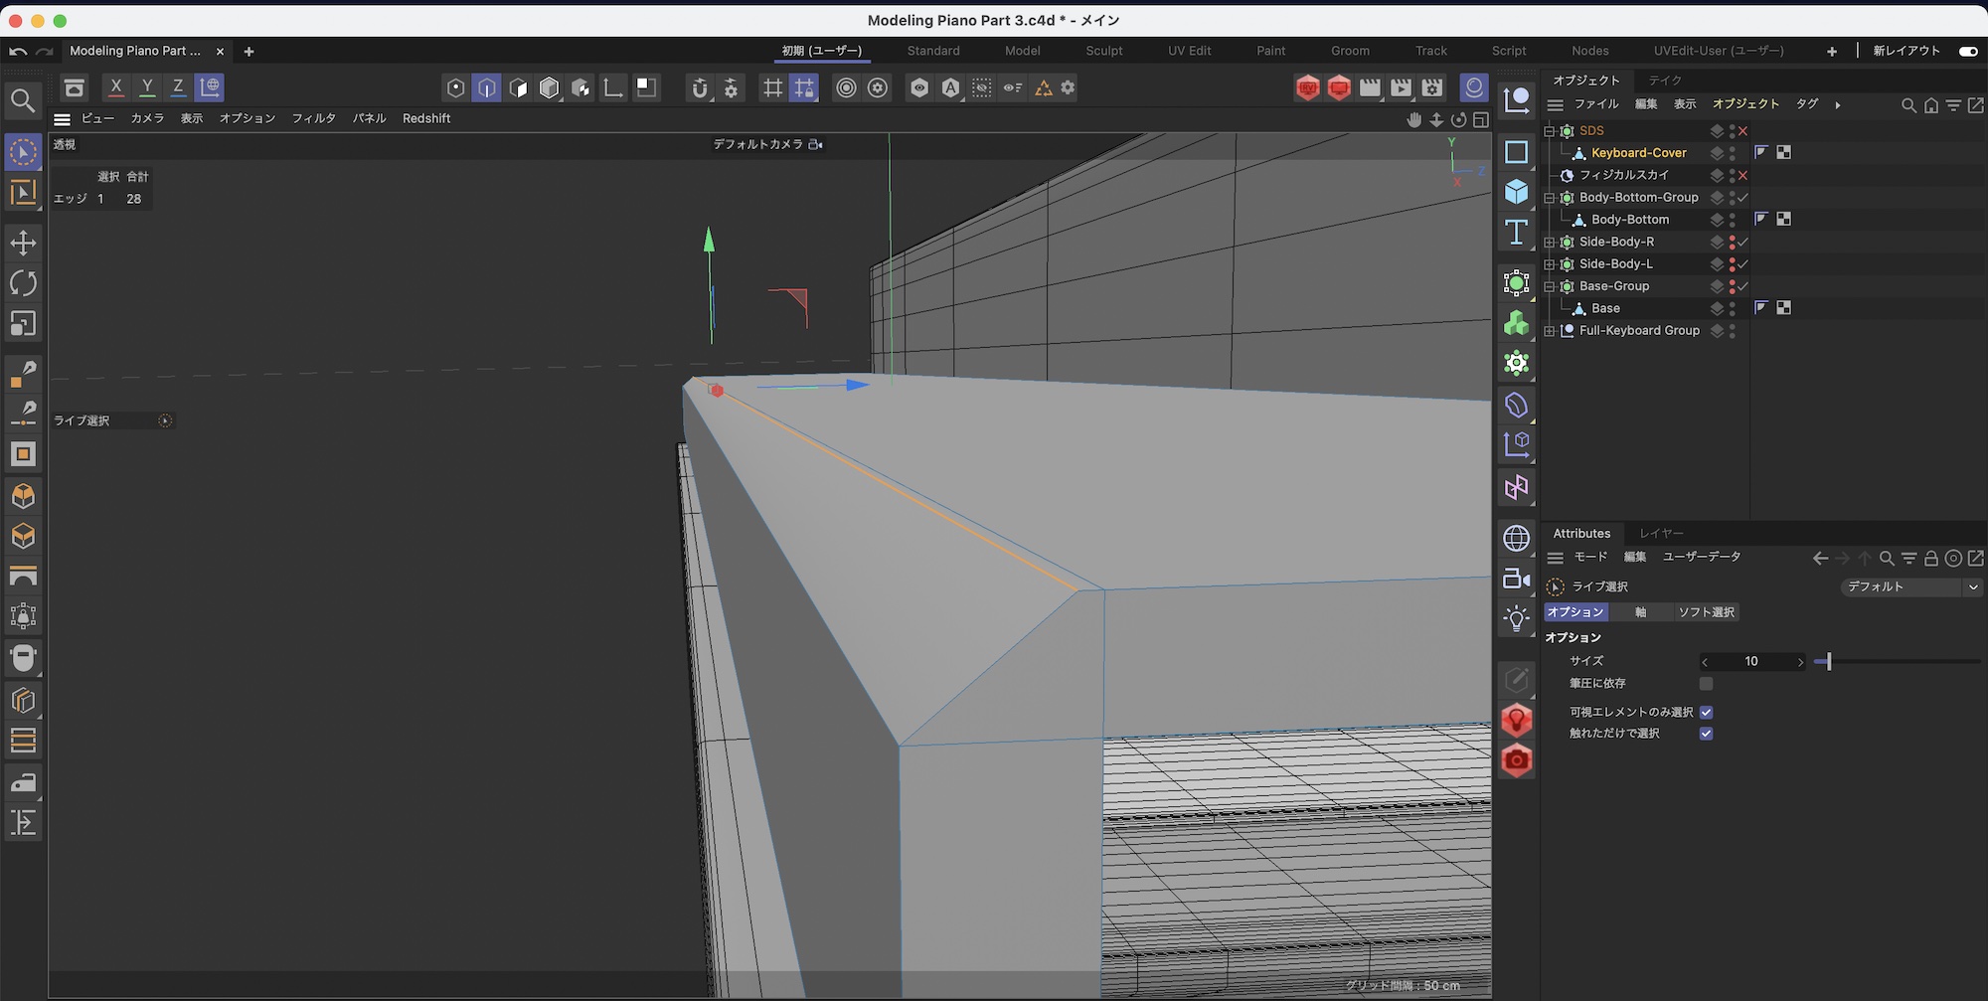Select the Move tool in left toolbar
Image resolution: width=1988 pixels, height=1001 pixels.
point(23,243)
